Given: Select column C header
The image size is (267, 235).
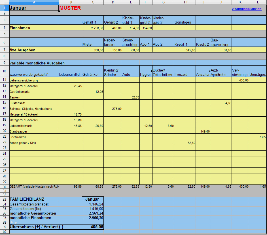Looking at the screenshot, I should pyautogui.click(x=93, y=2).
